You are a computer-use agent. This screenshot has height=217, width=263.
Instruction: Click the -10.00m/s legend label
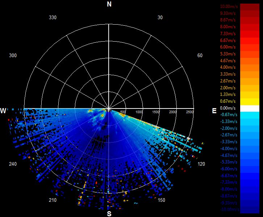tap(230, 209)
